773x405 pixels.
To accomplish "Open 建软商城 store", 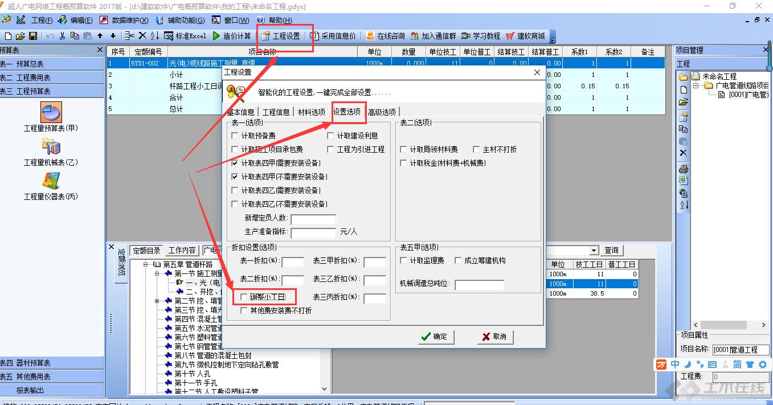I will coord(525,36).
